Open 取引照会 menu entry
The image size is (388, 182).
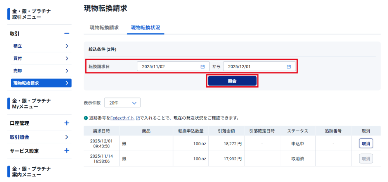[39, 137]
